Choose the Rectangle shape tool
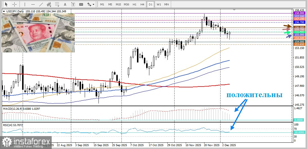 (81, 4)
